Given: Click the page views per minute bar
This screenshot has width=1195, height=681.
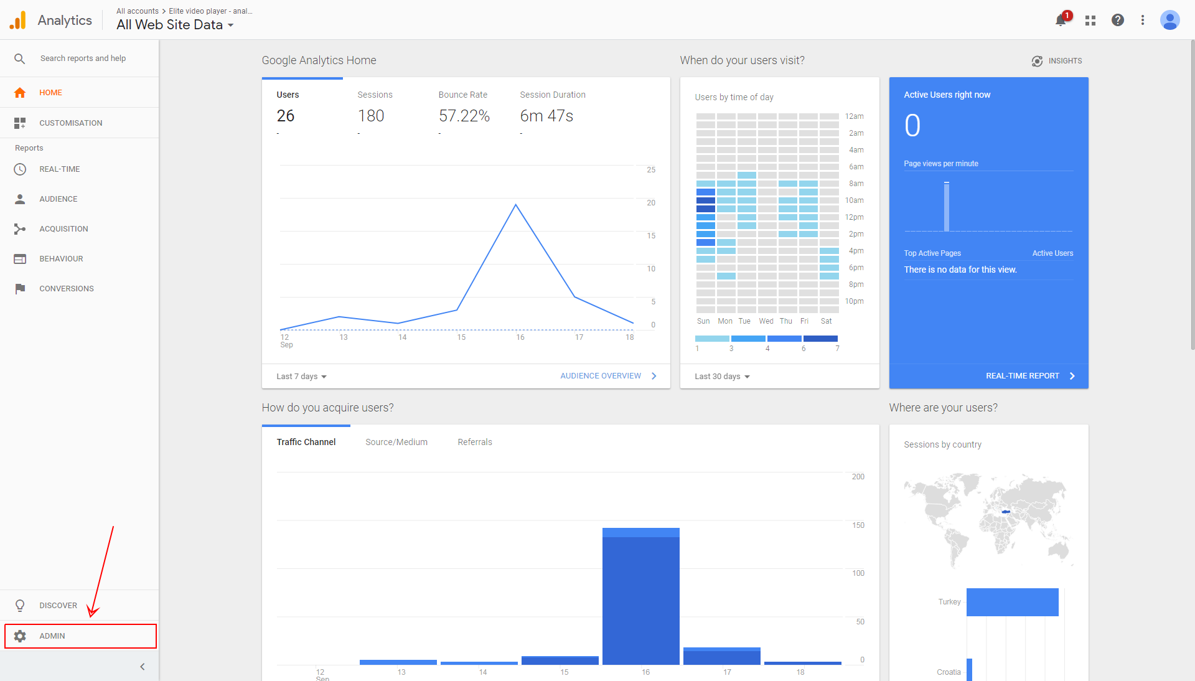Looking at the screenshot, I should tap(947, 207).
